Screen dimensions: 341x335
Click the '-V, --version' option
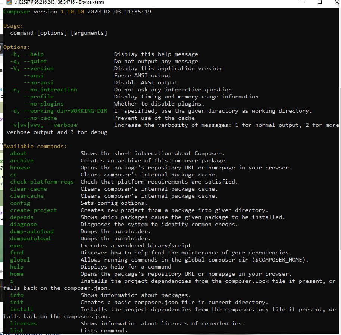coord(32,69)
